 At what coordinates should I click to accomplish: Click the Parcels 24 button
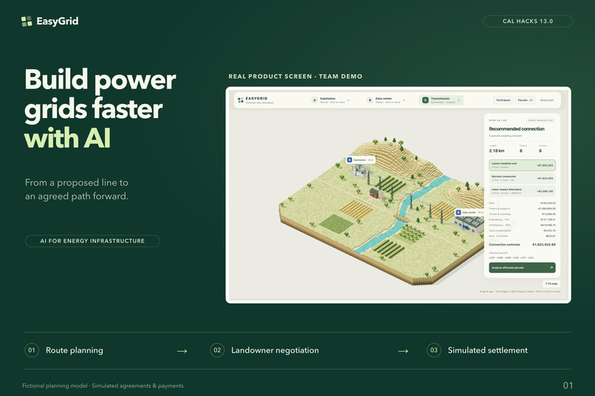(x=525, y=100)
